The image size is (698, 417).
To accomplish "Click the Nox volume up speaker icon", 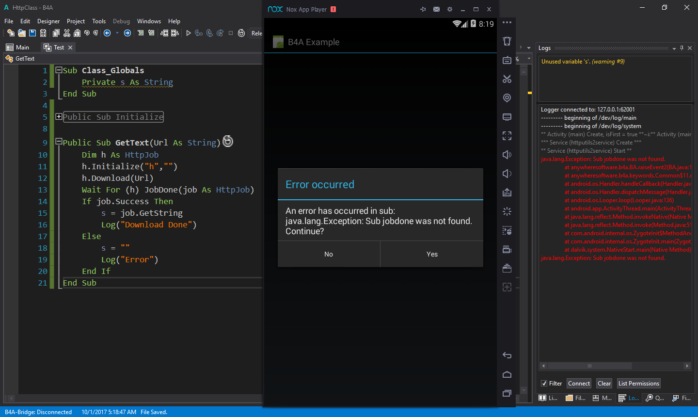I will pyautogui.click(x=507, y=155).
